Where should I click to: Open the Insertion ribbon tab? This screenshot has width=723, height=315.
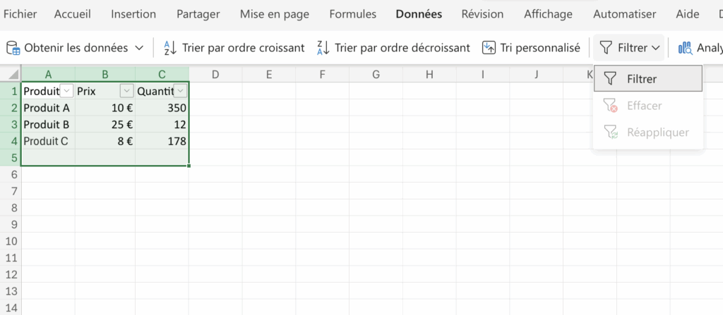(x=133, y=14)
